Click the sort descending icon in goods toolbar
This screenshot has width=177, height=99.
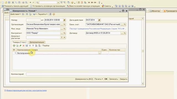click(x=39, y=46)
